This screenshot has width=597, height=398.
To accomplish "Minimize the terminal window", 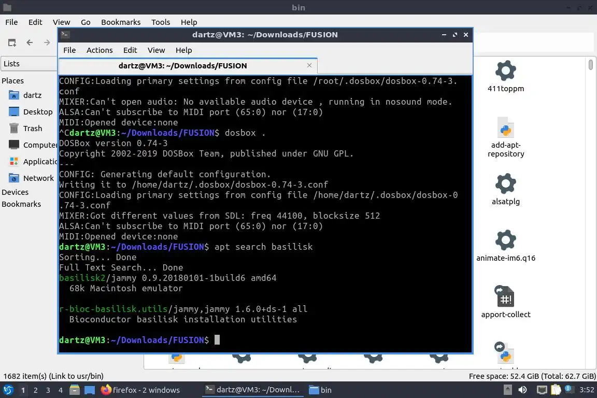I will tap(444, 35).
